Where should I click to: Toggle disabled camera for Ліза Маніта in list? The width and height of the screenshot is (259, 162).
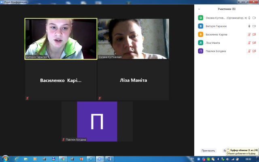tap(254, 43)
